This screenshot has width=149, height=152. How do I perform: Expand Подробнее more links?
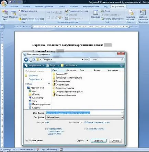click(35, 79)
